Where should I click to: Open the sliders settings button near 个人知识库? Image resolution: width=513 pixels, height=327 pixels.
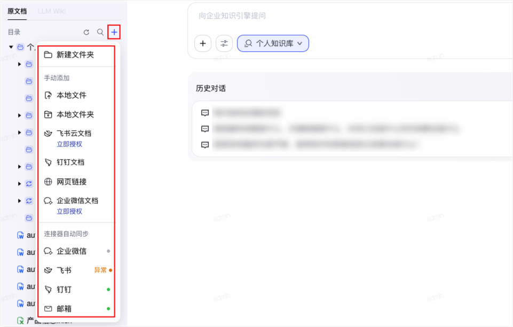224,43
